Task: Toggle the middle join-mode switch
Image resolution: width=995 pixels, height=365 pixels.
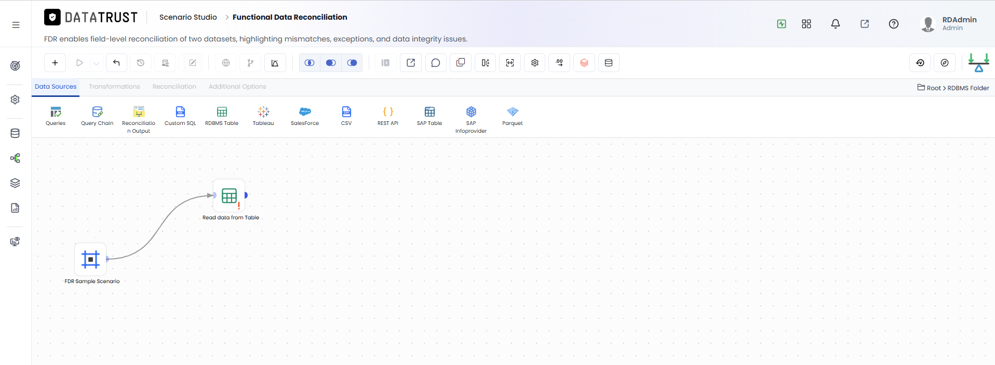Action: (331, 63)
